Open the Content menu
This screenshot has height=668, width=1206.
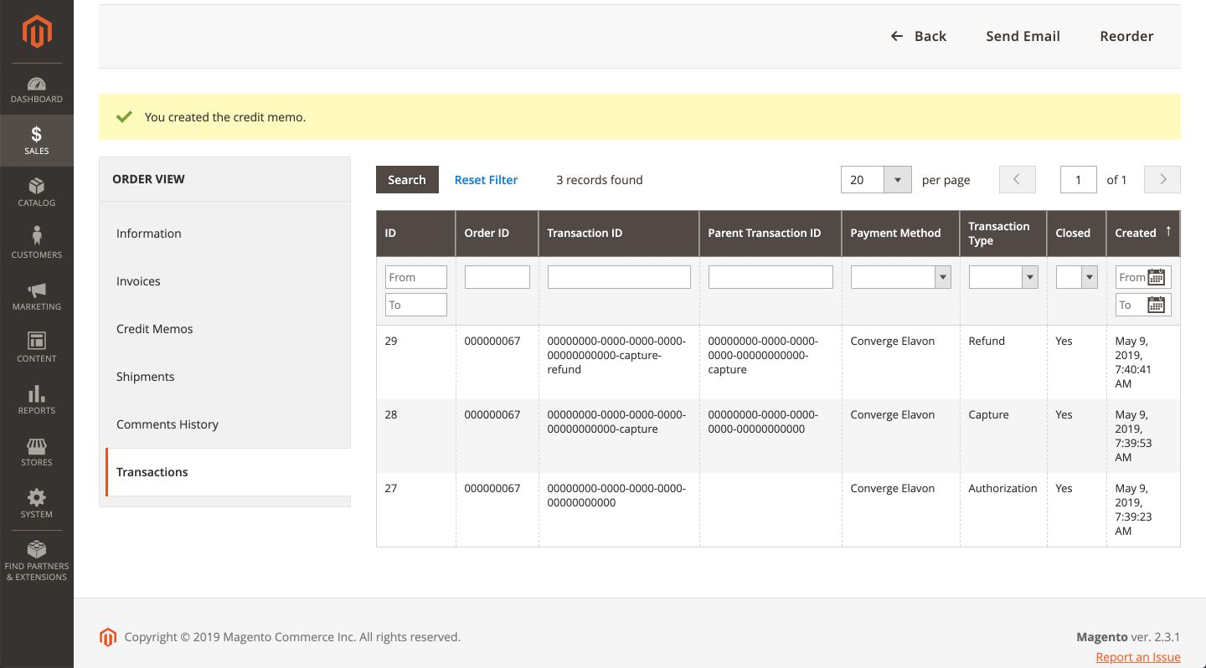point(37,348)
